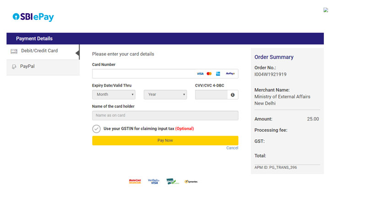Image resolution: width=366 pixels, height=204 pixels.
Task: Click the CVV/CVC input field
Action: [x=211, y=94]
